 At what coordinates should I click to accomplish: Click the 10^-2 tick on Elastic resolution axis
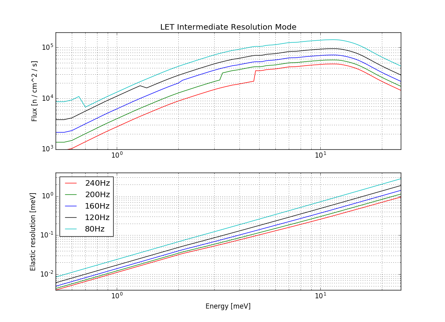47,274
